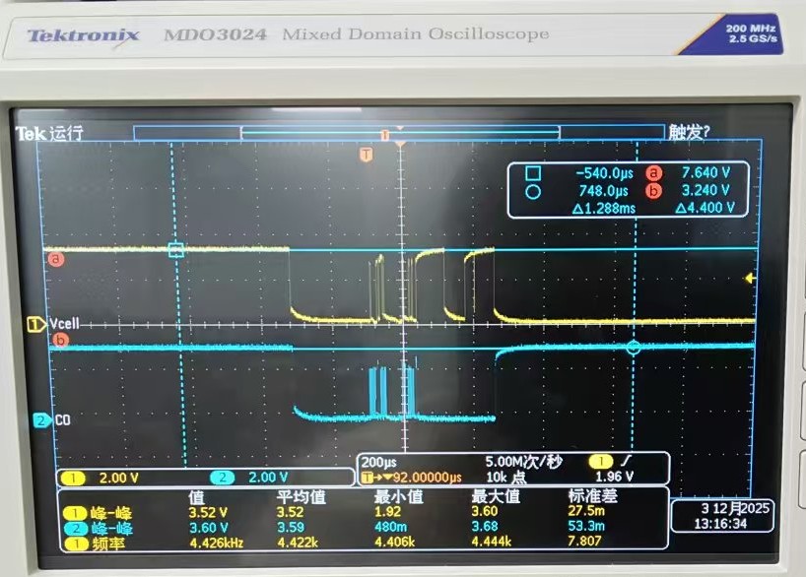Click the Vcell channel label
This screenshot has width=806, height=577.
64,324
